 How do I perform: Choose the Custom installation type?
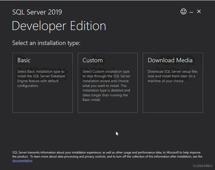click(x=108, y=83)
